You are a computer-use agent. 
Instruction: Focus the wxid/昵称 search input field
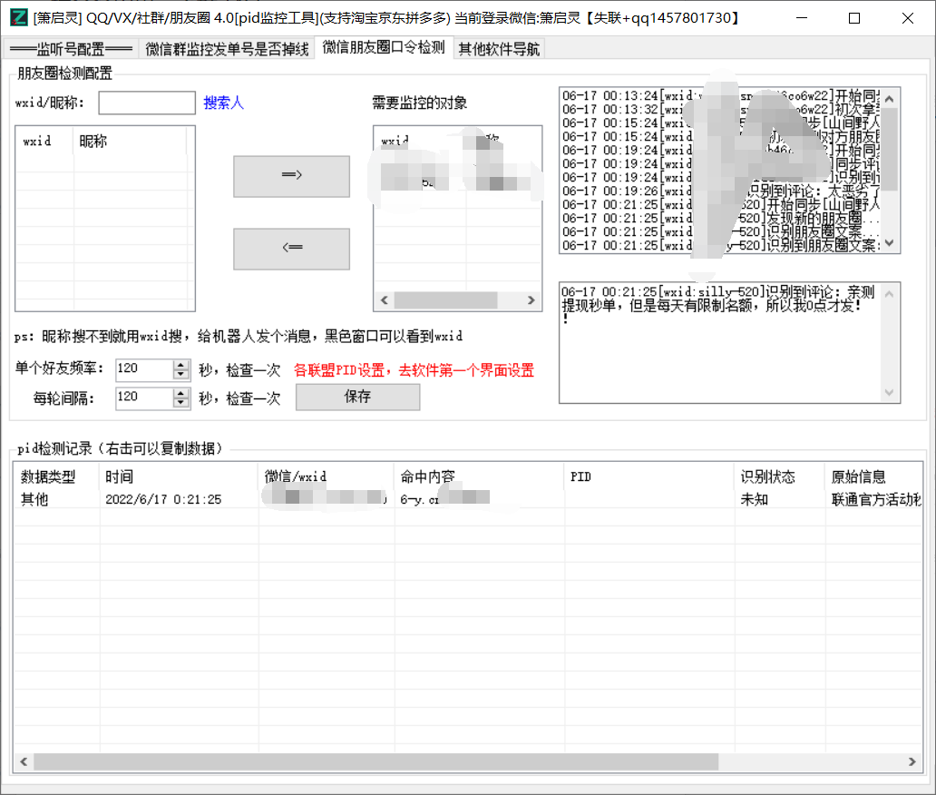[147, 103]
